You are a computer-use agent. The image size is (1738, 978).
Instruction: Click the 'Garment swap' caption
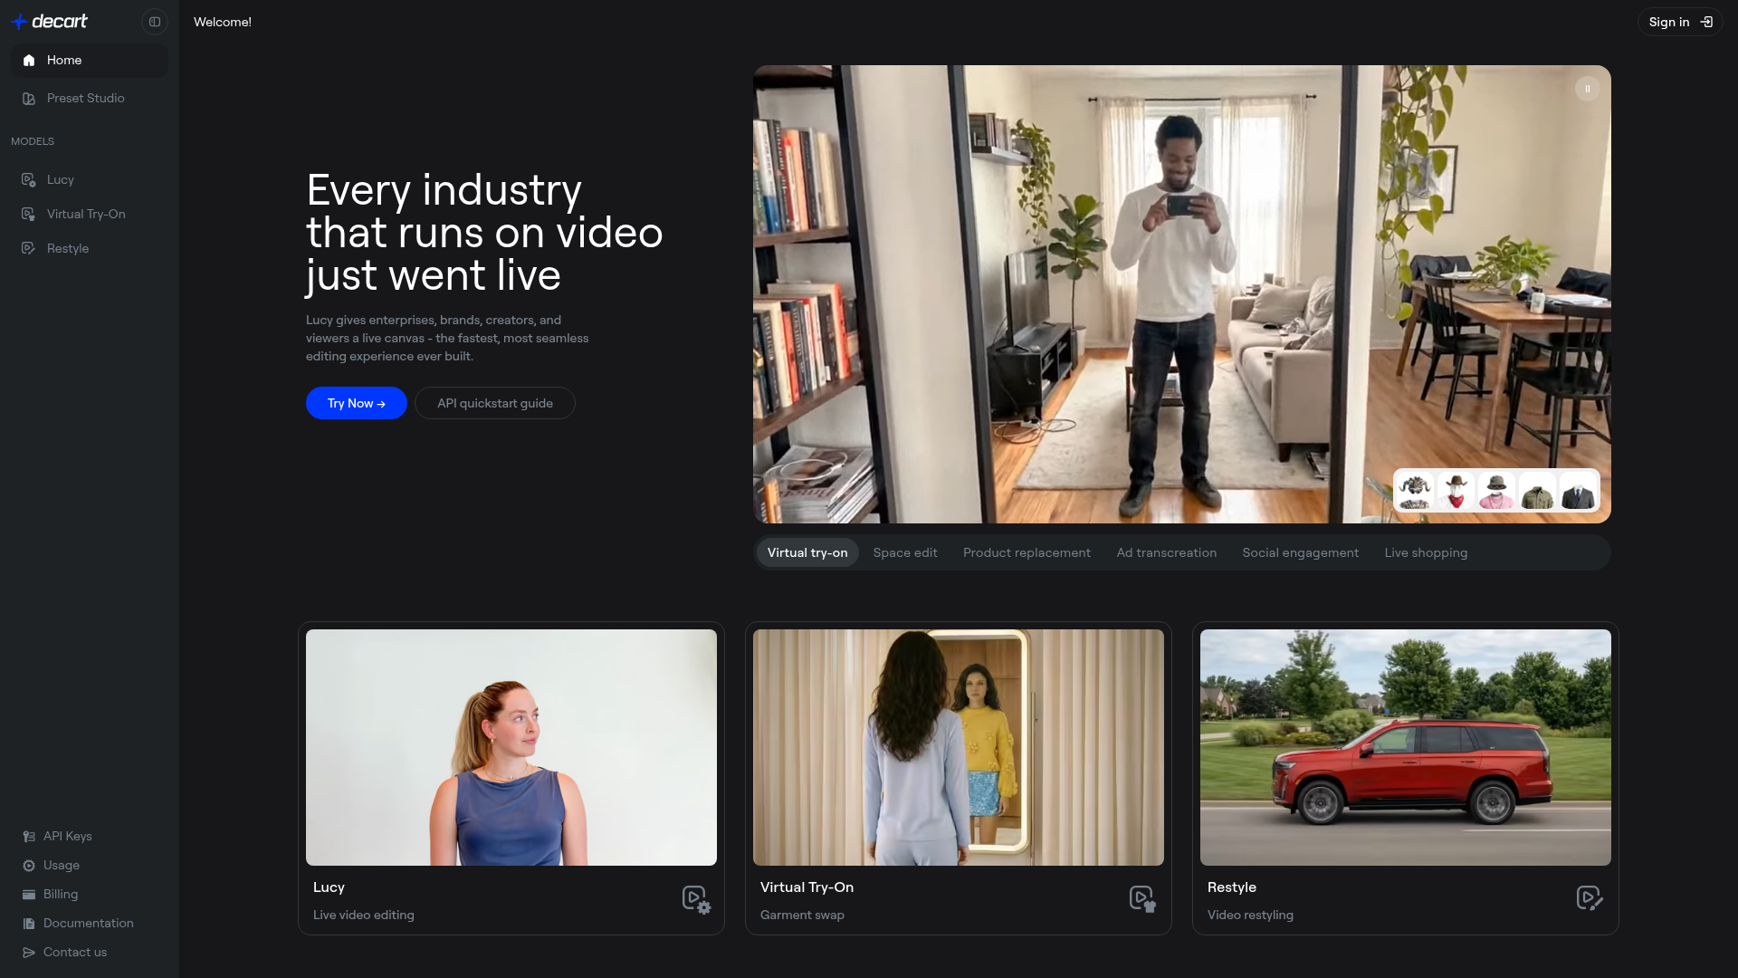pos(802,915)
